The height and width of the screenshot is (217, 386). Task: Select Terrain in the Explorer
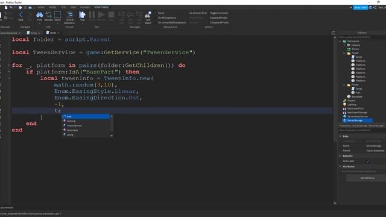[x=355, y=49]
